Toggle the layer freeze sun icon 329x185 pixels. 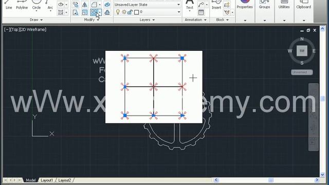pyautogui.click(x=124, y=12)
